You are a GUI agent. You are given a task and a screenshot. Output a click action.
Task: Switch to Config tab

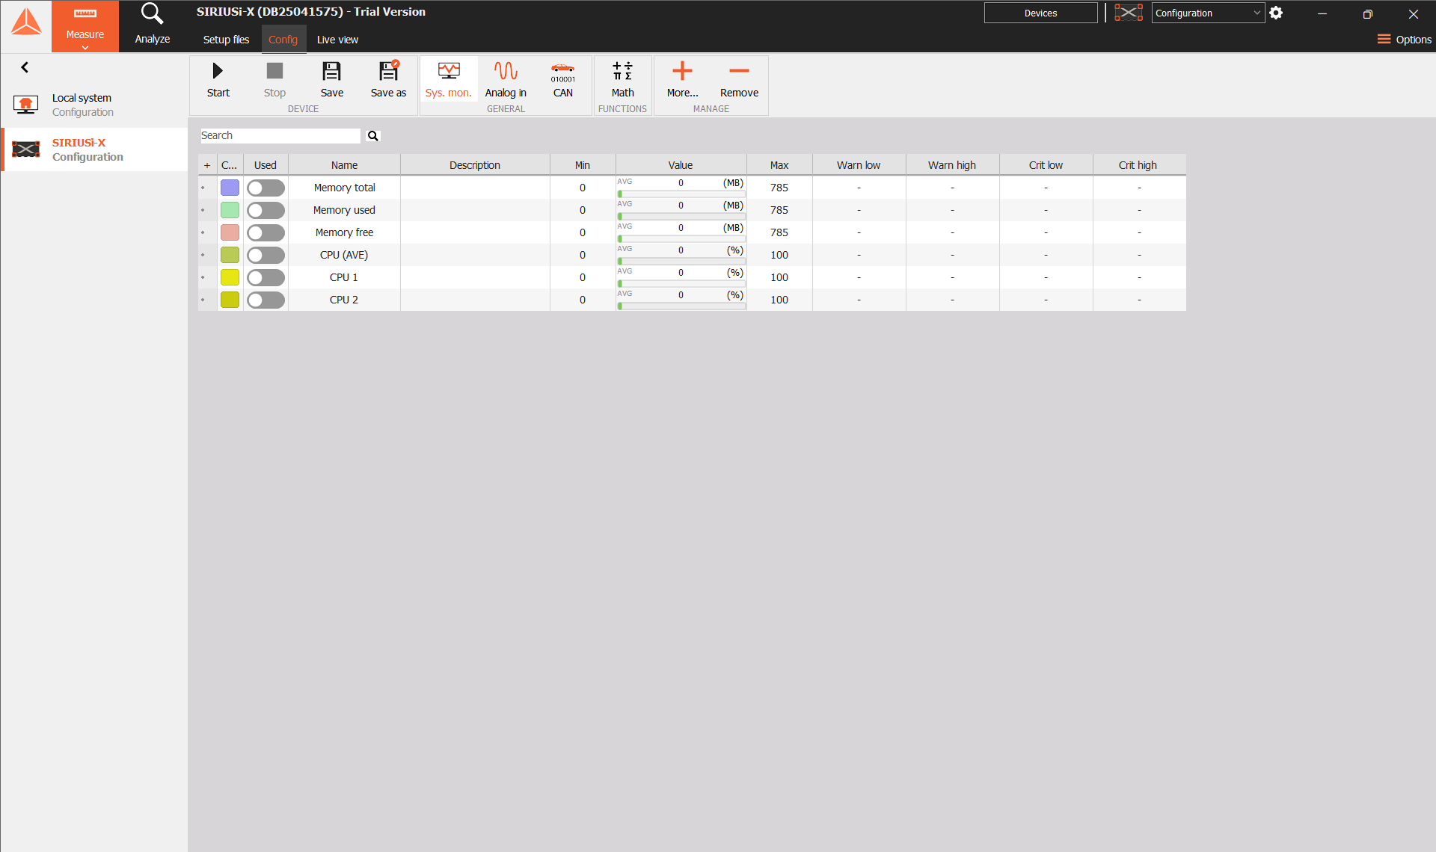[x=283, y=40]
